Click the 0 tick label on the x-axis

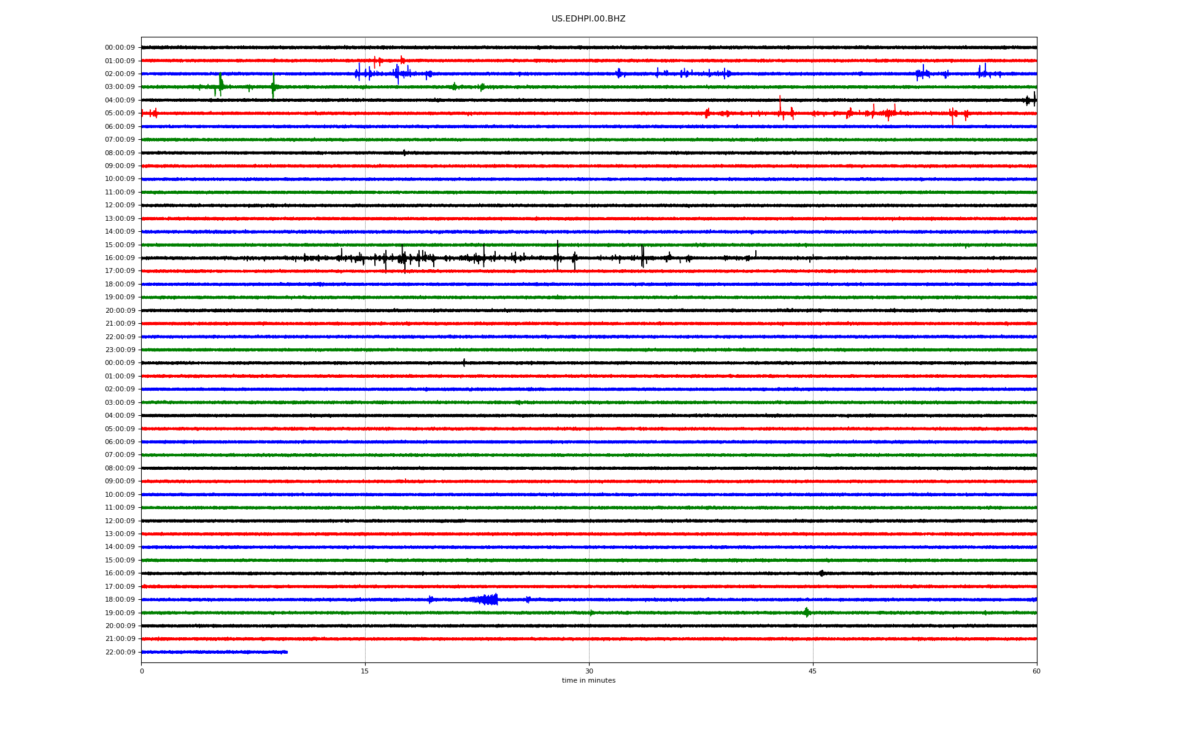click(142, 671)
